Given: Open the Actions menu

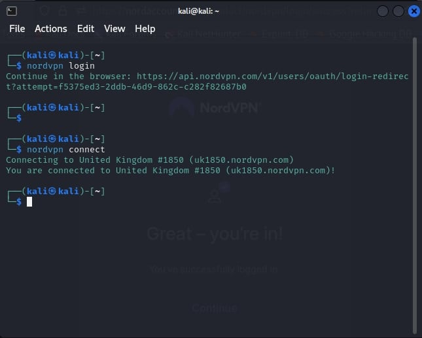Looking at the screenshot, I should (x=50, y=29).
